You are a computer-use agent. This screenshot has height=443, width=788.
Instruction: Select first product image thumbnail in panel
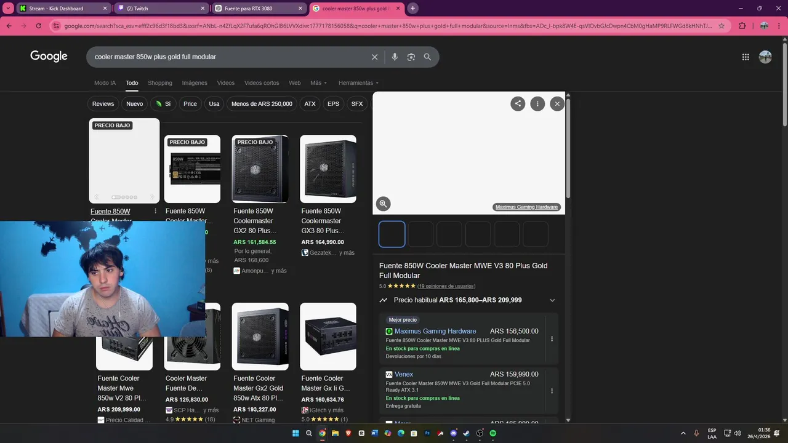(392, 234)
